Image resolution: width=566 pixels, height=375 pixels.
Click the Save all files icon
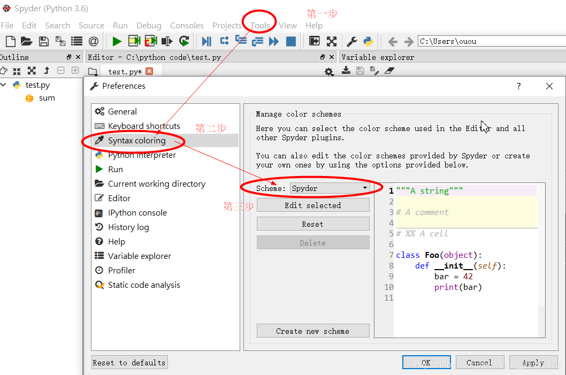pyautogui.click(x=60, y=42)
